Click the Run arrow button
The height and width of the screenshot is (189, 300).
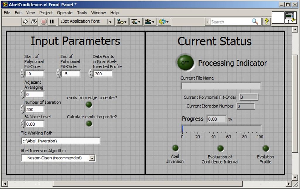click(x=25, y=22)
